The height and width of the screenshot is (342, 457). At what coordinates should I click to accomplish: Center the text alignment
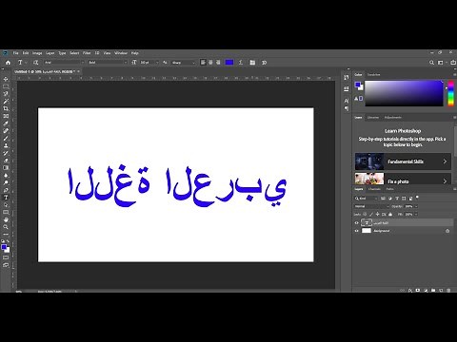210,63
